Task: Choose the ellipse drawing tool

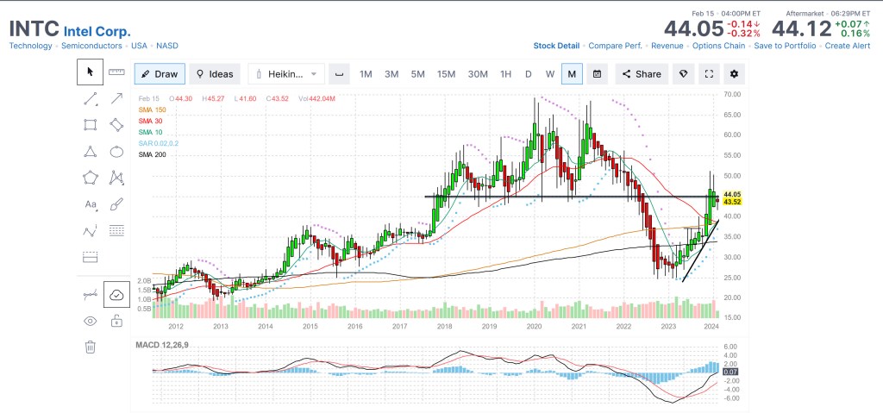Action: 117,152
